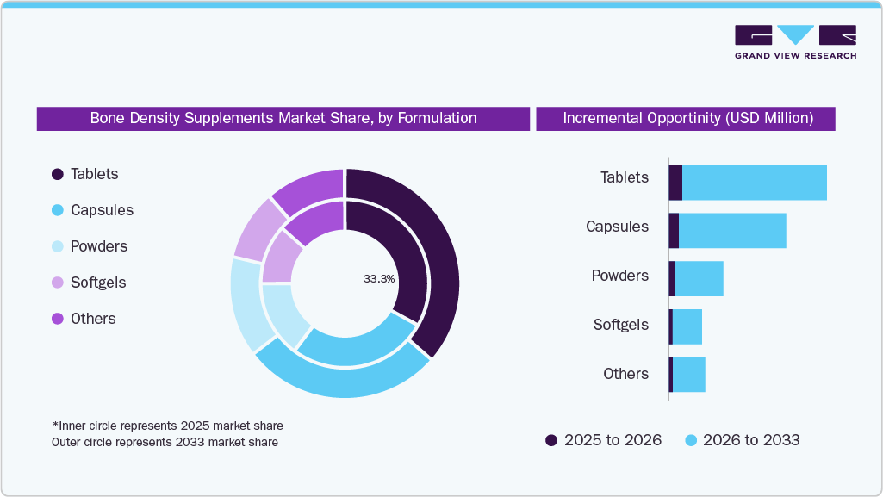Click the Tablets 2026 to 2033 light blue bar

755,183
